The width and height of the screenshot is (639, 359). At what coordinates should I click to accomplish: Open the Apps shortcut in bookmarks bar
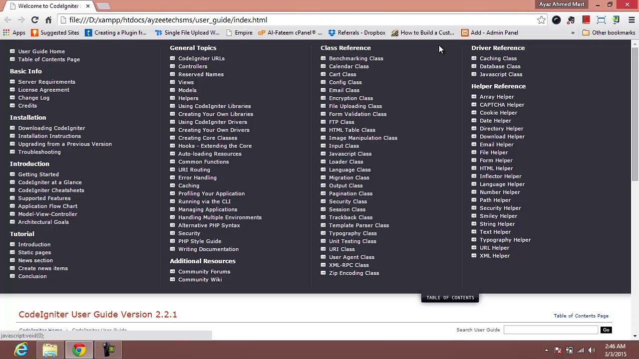[14, 33]
